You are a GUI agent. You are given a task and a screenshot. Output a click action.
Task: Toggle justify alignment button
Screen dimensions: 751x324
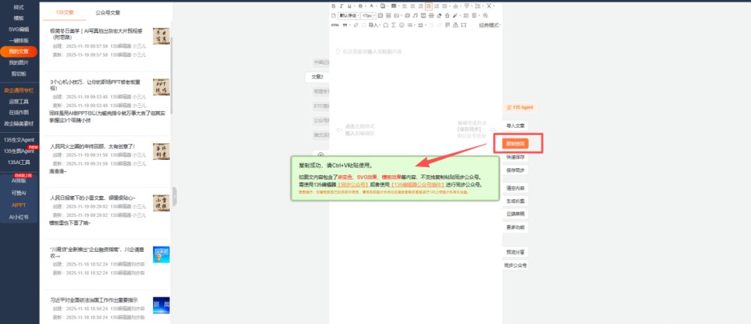428,6
